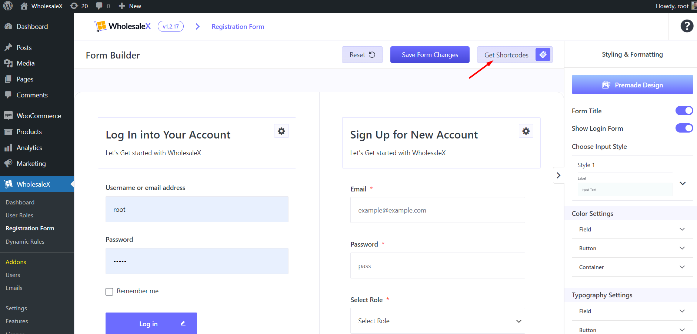697x334 pixels.
Task: Open WholesaleX site home link
Action: coord(41,6)
